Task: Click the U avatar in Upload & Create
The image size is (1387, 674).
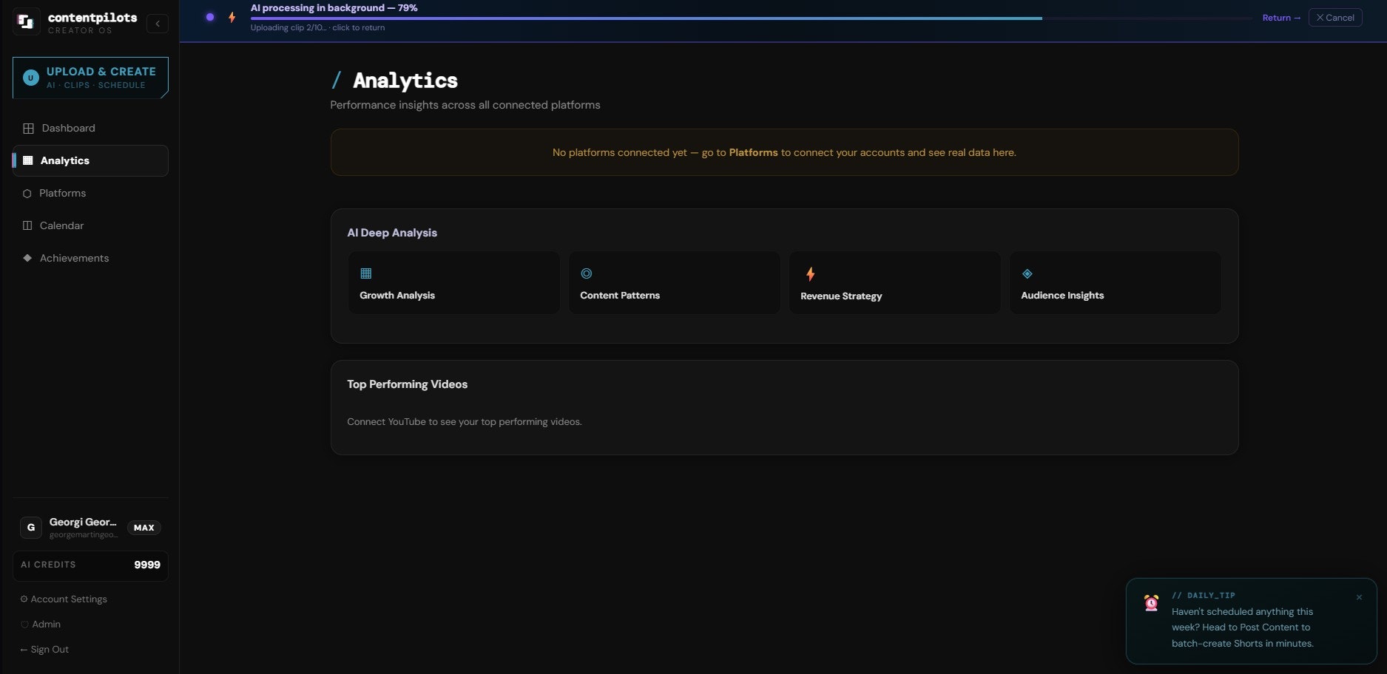Action: [31, 78]
